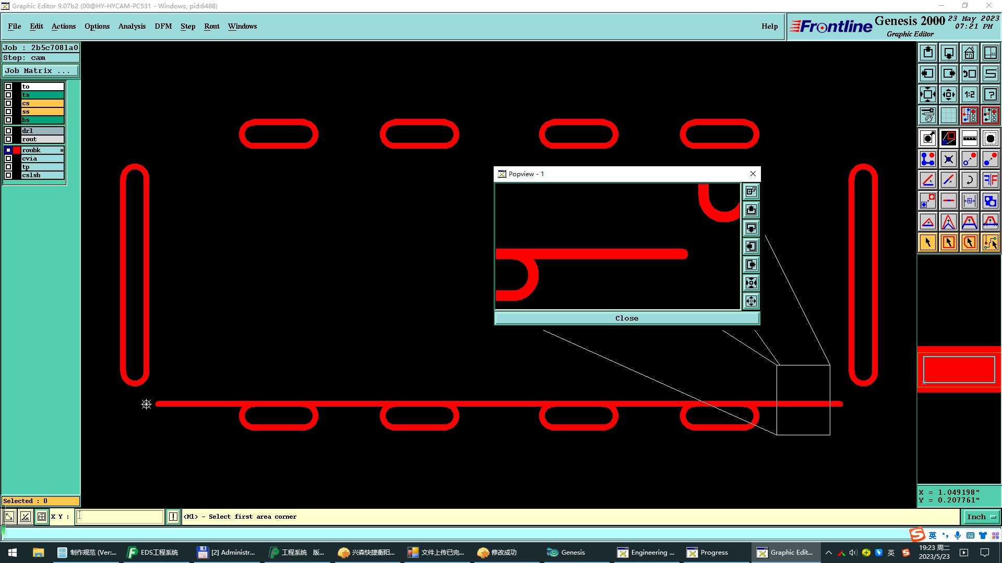
Task: Click the red roubk layer color swatch
Action: (17, 150)
